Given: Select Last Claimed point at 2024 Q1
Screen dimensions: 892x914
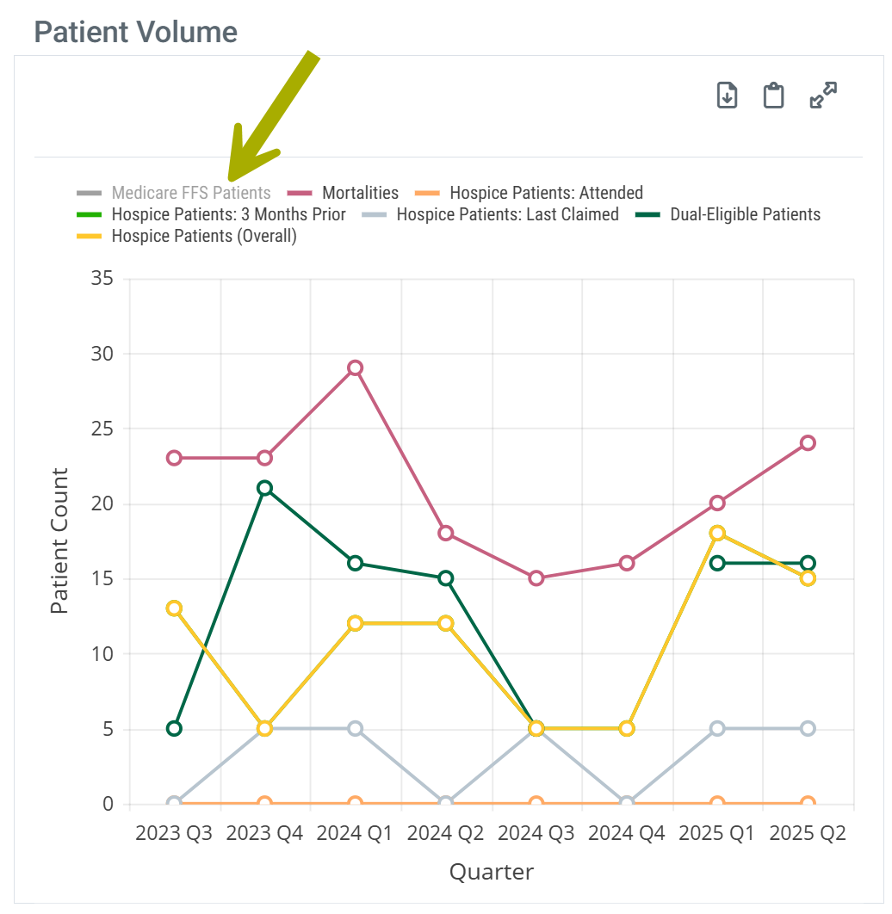Looking at the screenshot, I should pos(355,729).
